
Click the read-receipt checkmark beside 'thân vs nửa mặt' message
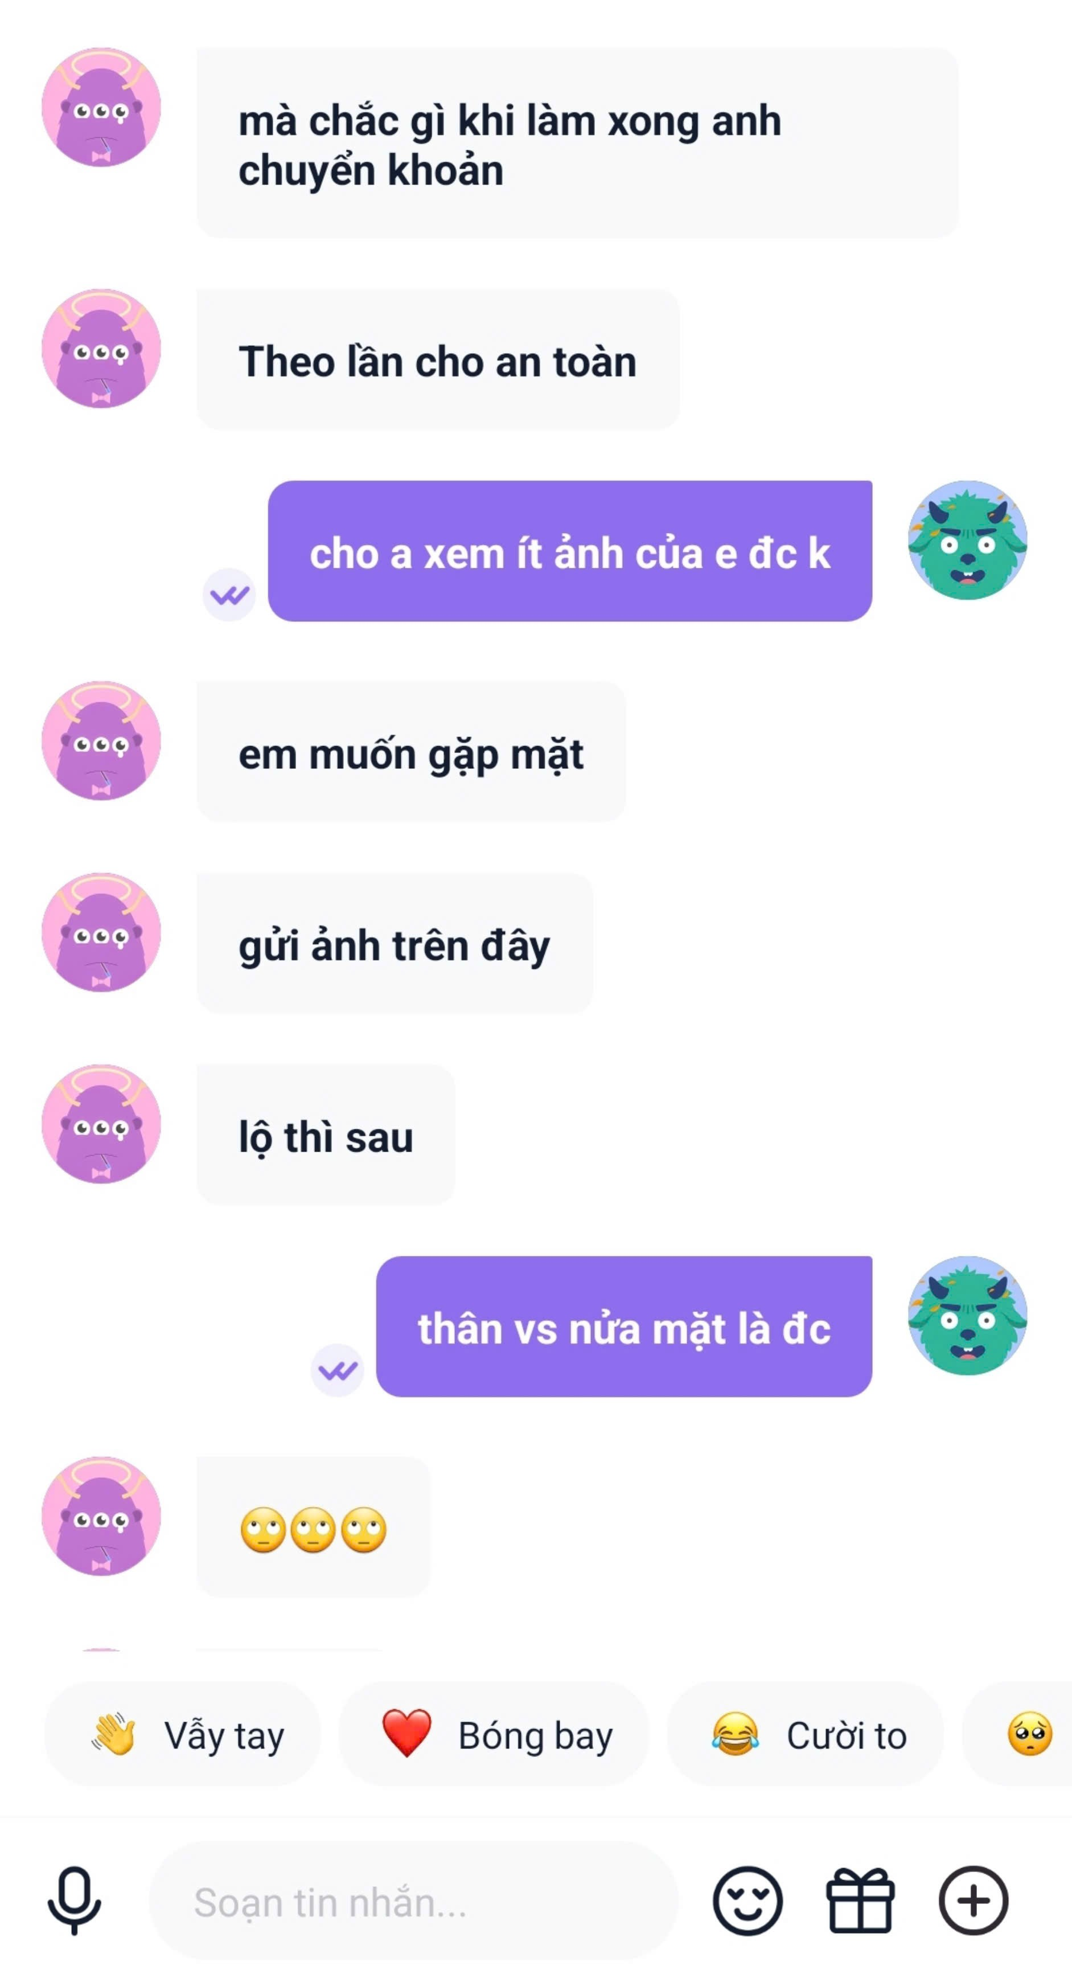pyautogui.click(x=337, y=1370)
